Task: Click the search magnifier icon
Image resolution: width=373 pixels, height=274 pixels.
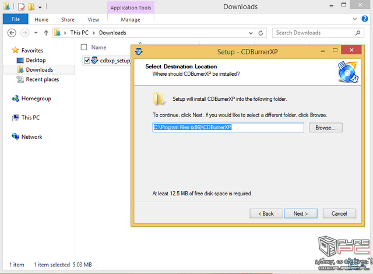Action: 357,33
